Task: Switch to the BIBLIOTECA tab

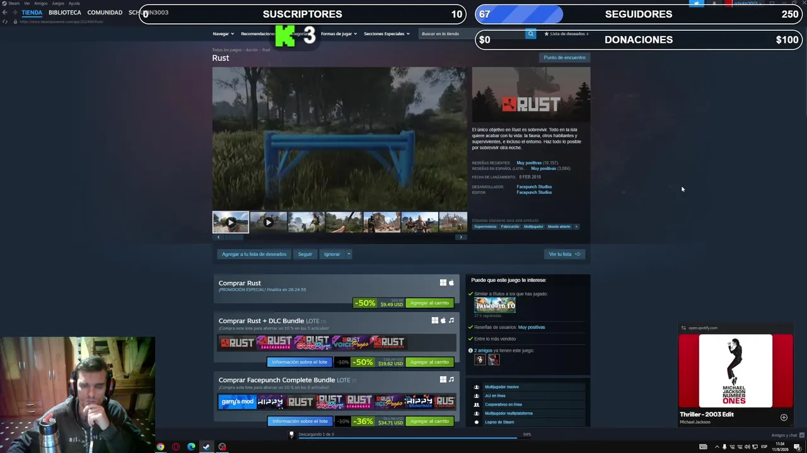Action: pos(65,13)
